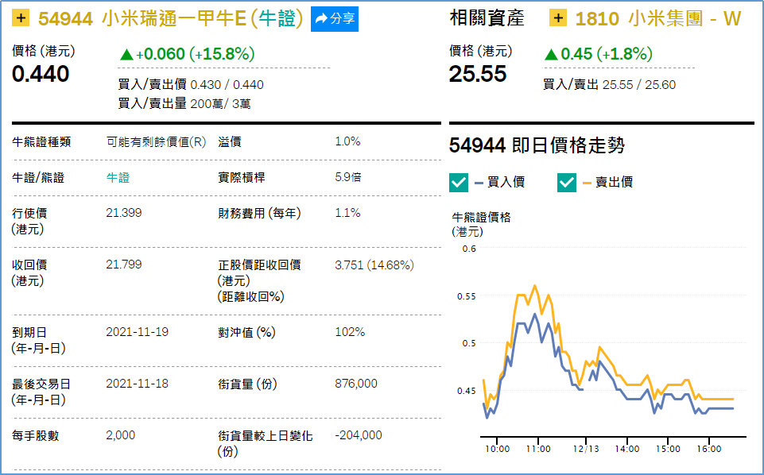Click the 3.751 (14.68%) distance value
The image size is (764, 475).
coord(374,265)
